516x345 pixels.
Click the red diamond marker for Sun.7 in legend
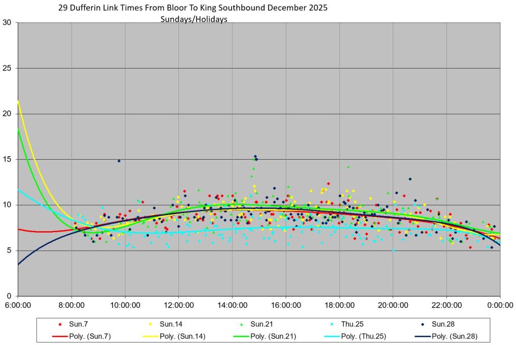coord(60,323)
